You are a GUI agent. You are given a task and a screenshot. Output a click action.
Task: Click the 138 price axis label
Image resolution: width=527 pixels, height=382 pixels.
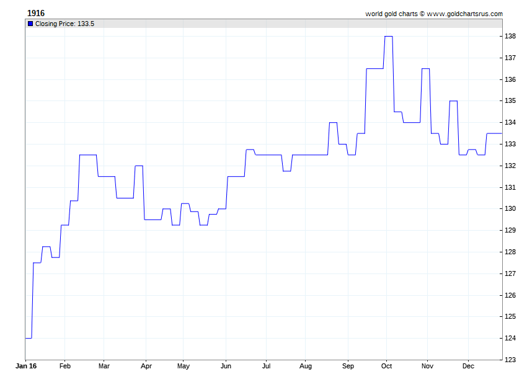click(x=511, y=37)
